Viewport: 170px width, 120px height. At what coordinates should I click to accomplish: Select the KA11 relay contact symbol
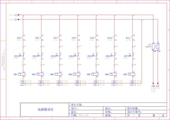coord(132,38)
